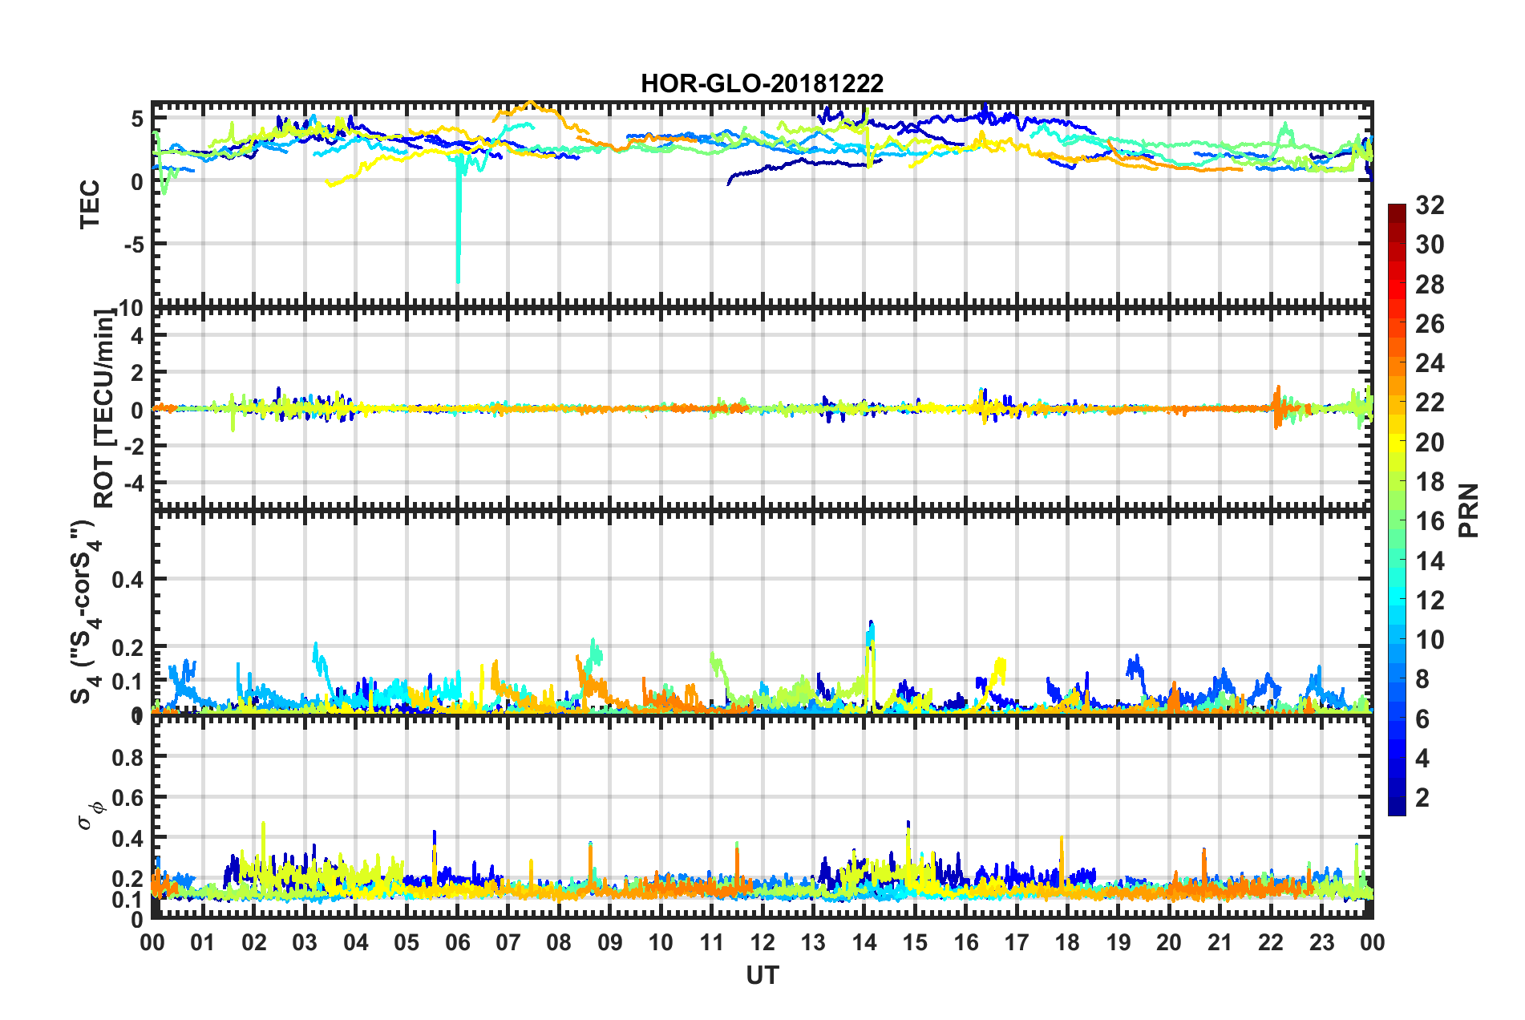Click the 18 tick on PRN colorbar
The width and height of the screenshot is (1525, 1020).
[x=1430, y=482]
